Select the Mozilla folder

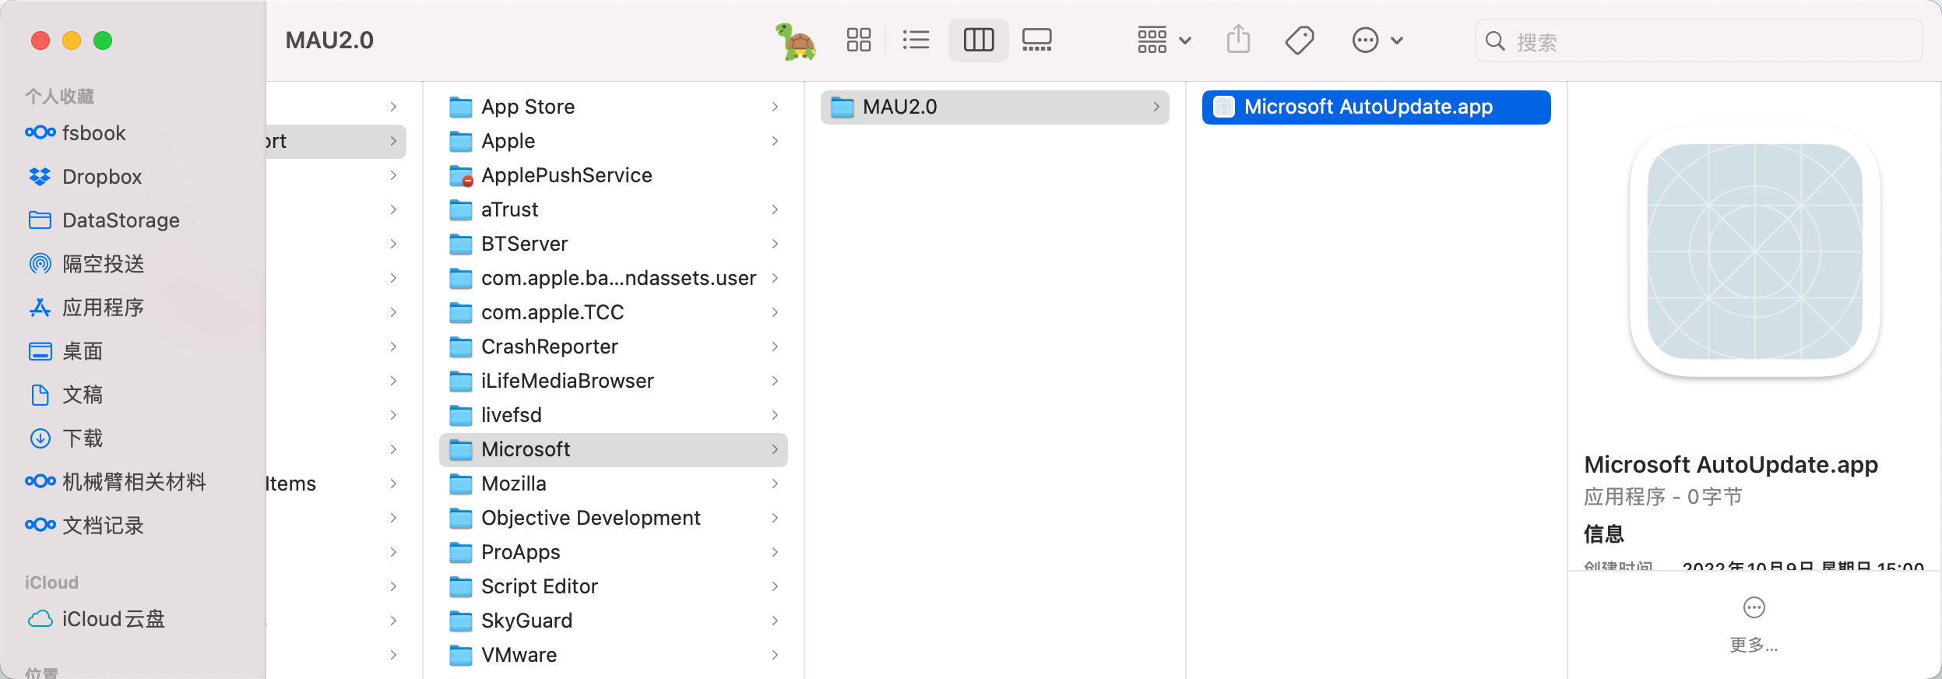614,484
